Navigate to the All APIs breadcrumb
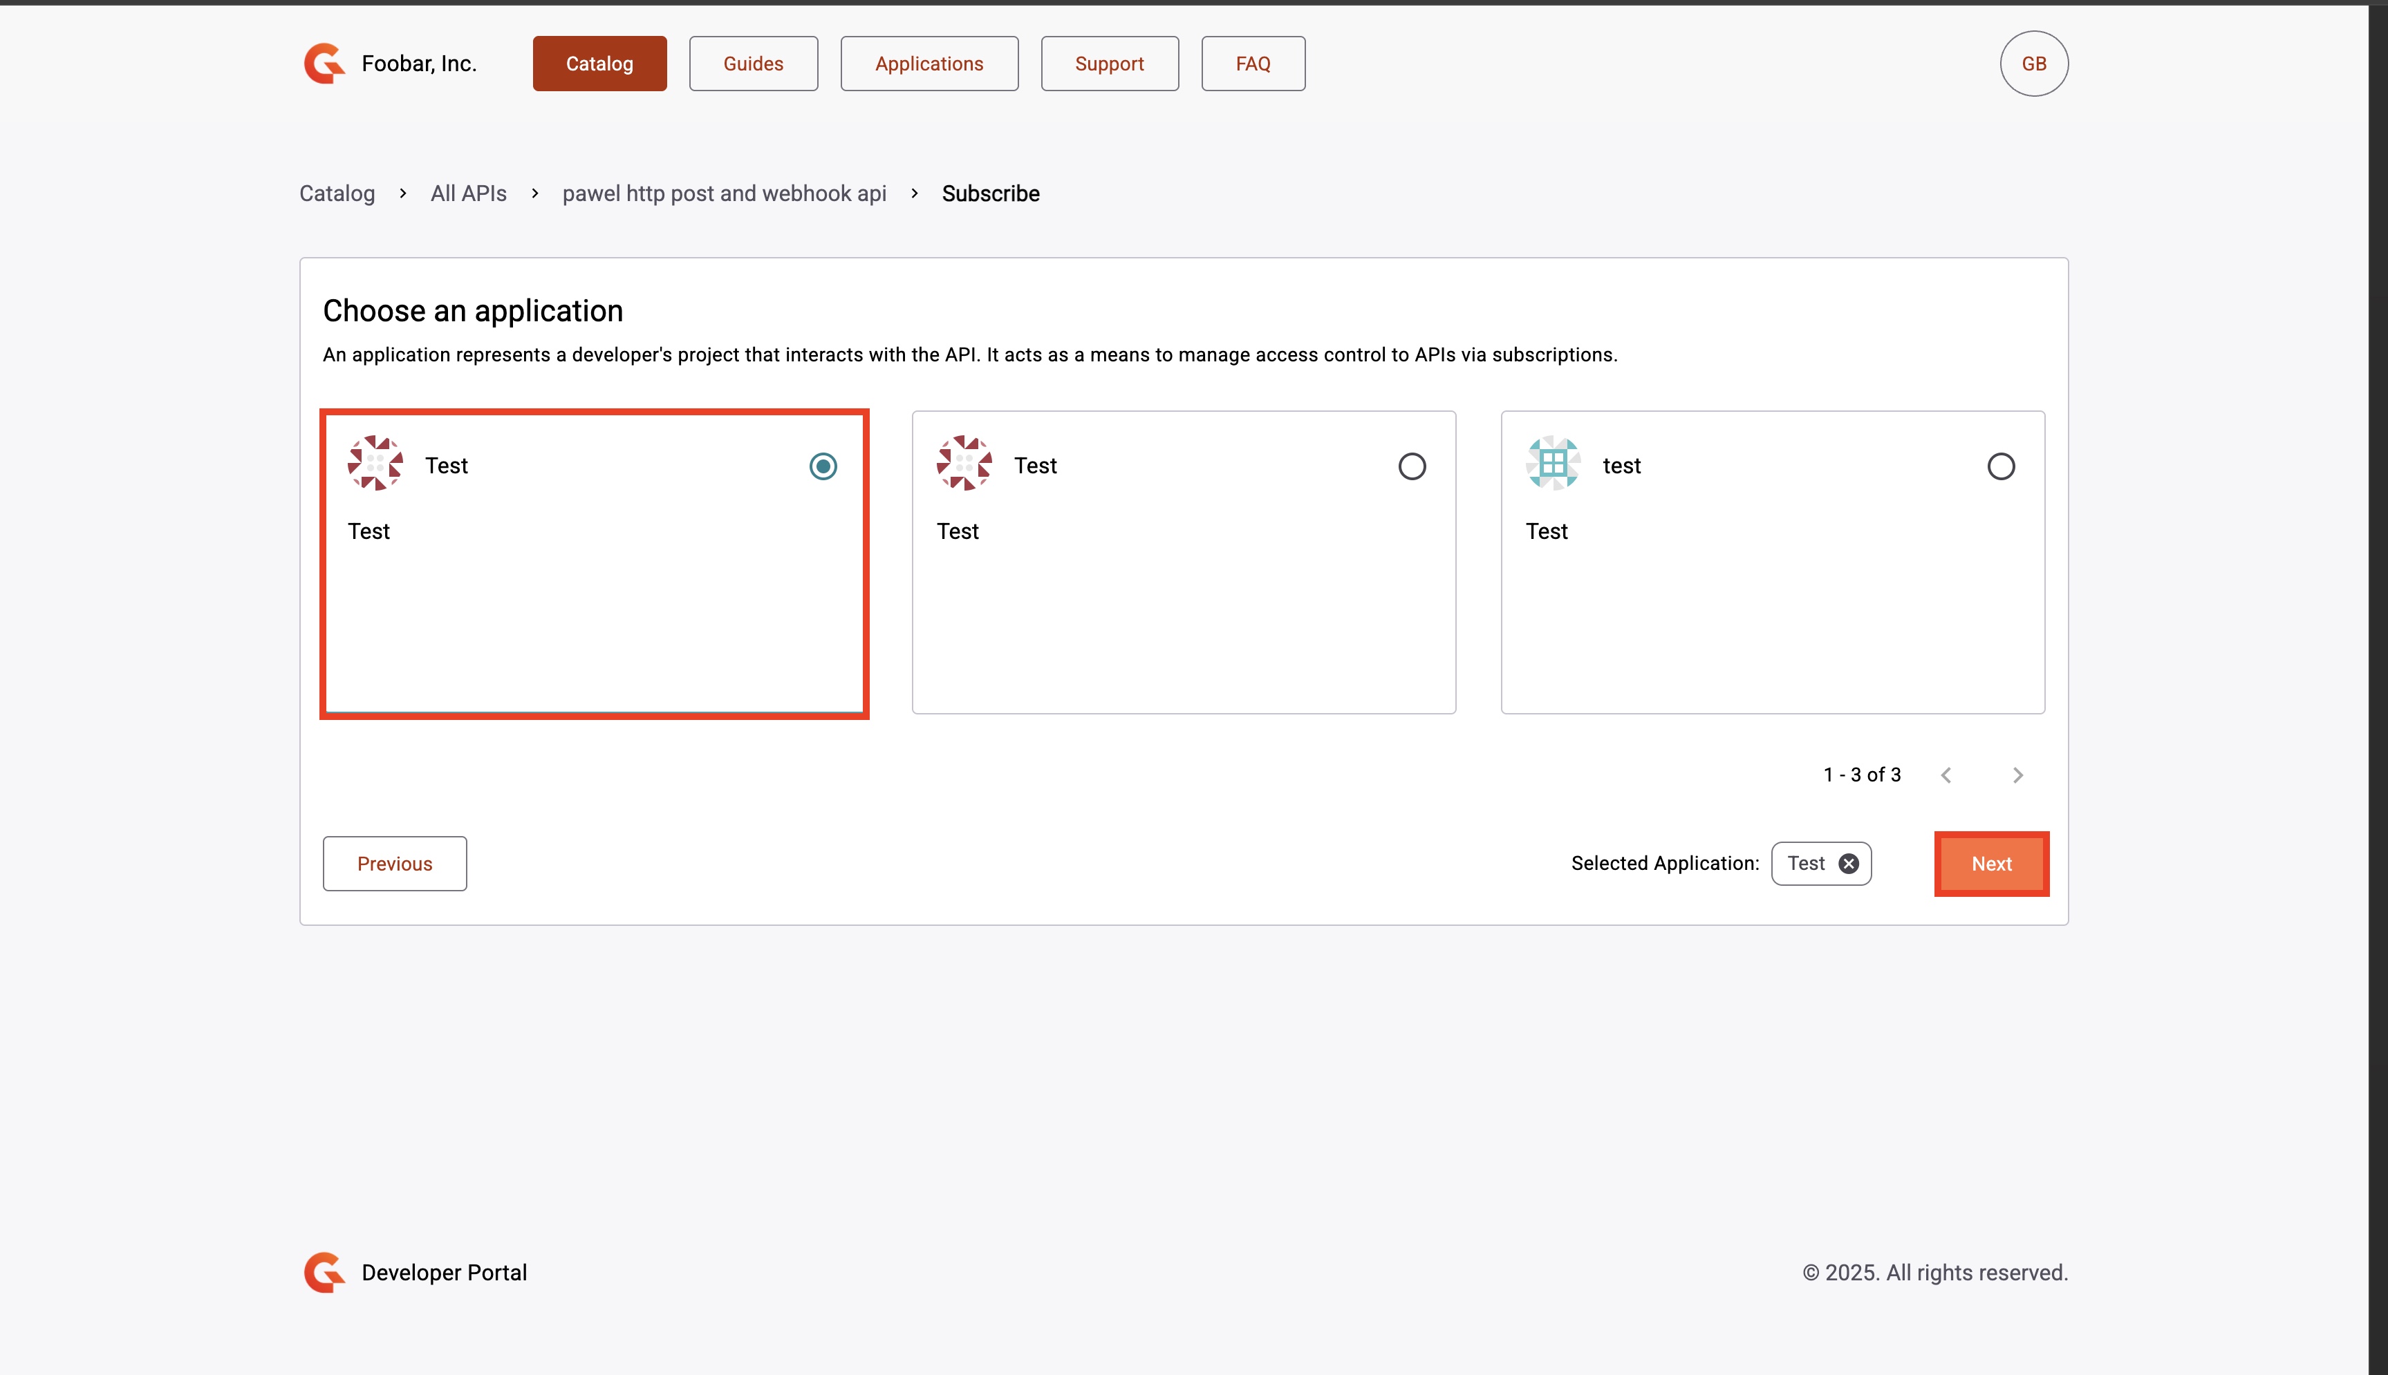Viewport: 2388px width, 1375px height. [x=469, y=193]
